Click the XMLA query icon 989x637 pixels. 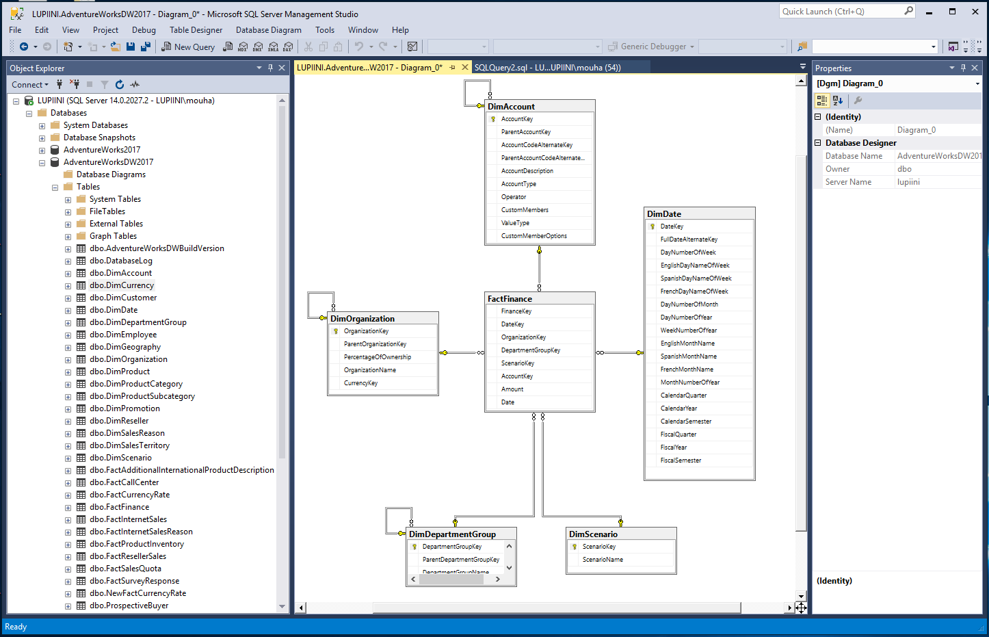pyautogui.click(x=273, y=47)
